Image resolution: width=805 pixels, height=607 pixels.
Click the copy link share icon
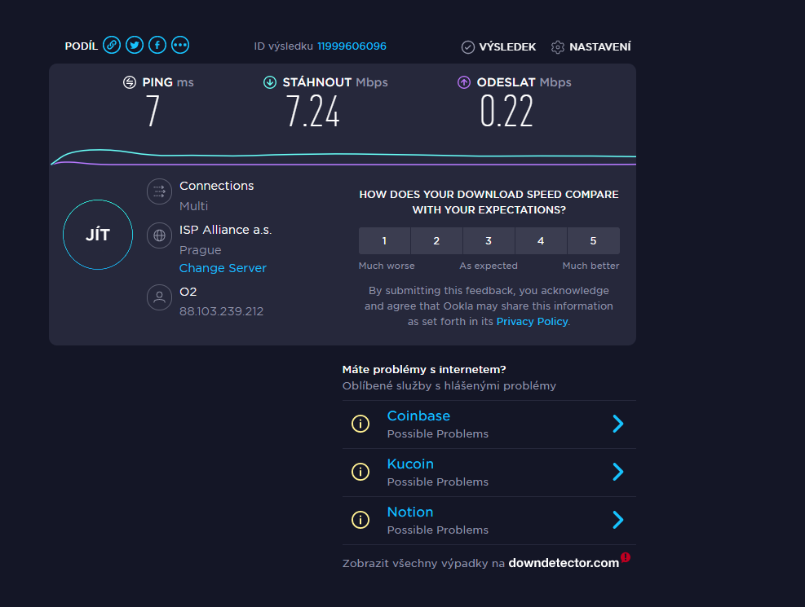112,46
